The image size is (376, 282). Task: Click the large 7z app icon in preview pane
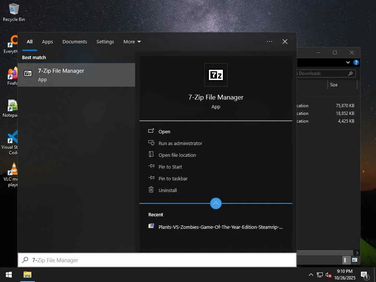pos(216,75)
